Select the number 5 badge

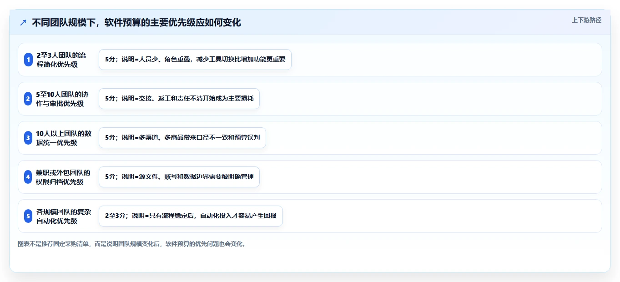pos(28,216)
